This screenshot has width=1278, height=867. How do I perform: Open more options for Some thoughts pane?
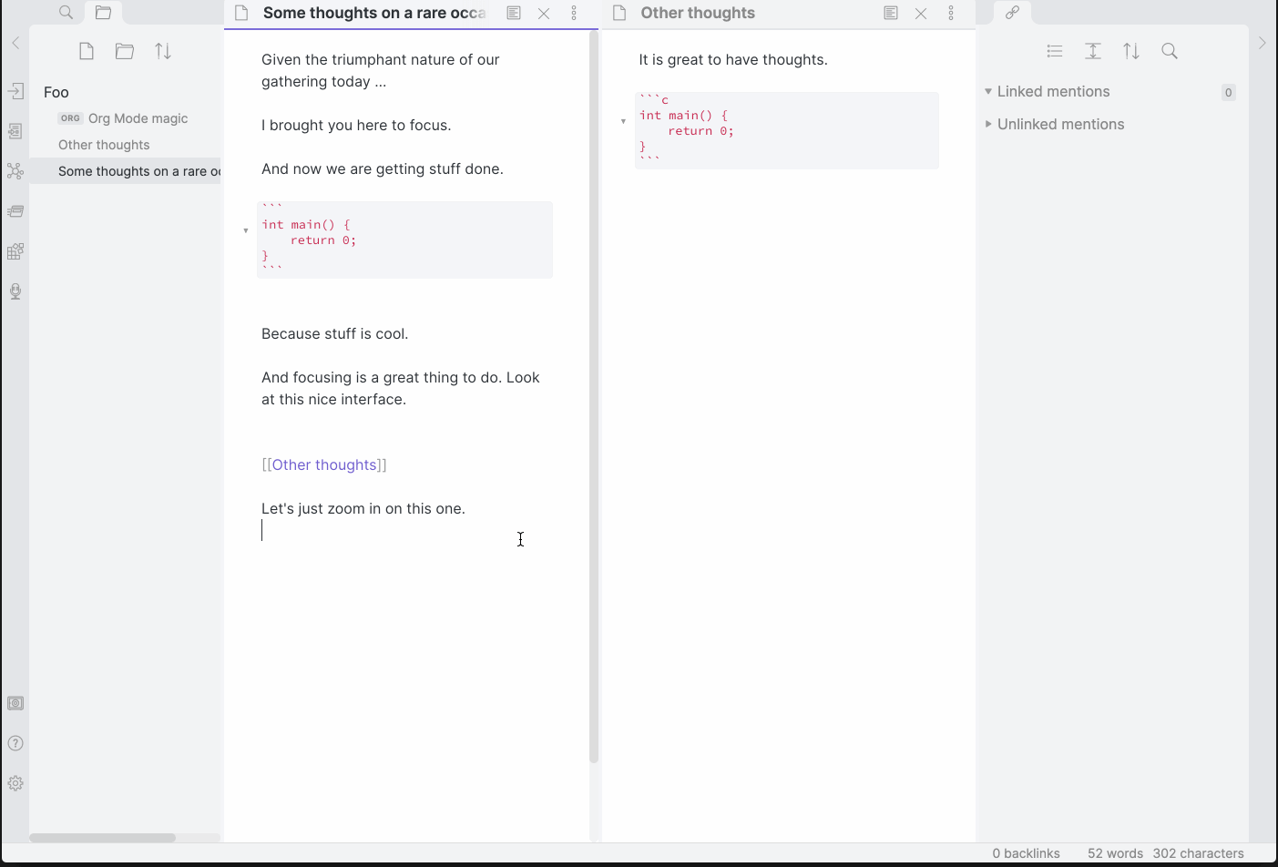click(574, 13)
